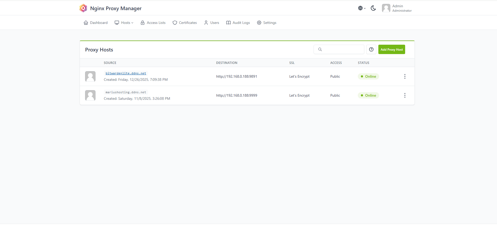Click Let's Encrypt in the mariushosting row
Viewport: 497px width, 225px height.
tap(299, 95)
